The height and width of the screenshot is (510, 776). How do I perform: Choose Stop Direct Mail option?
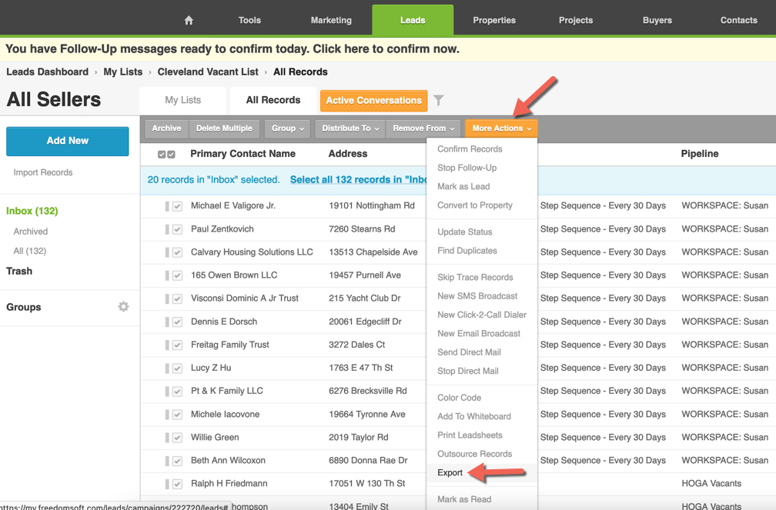[x=468, y=372]
